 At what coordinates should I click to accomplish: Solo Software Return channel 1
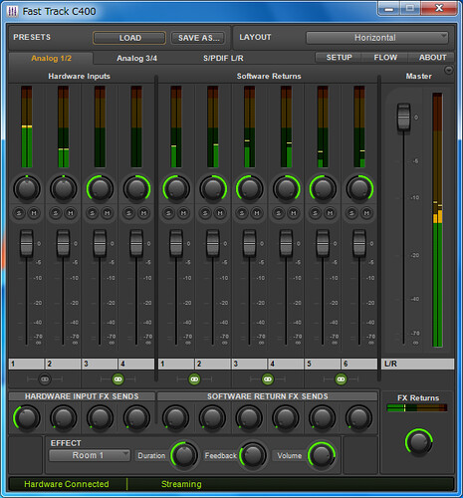168,213
